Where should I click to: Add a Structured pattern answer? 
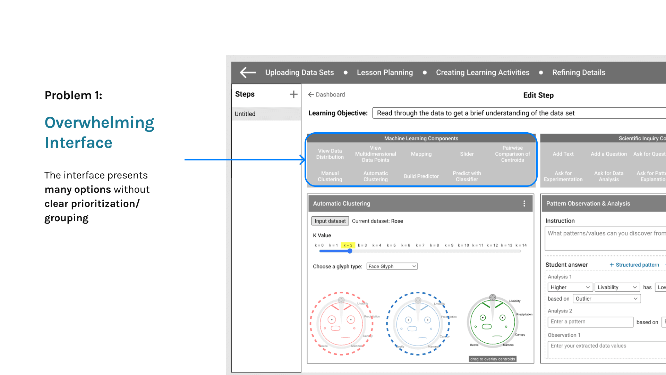coord(634,265)
